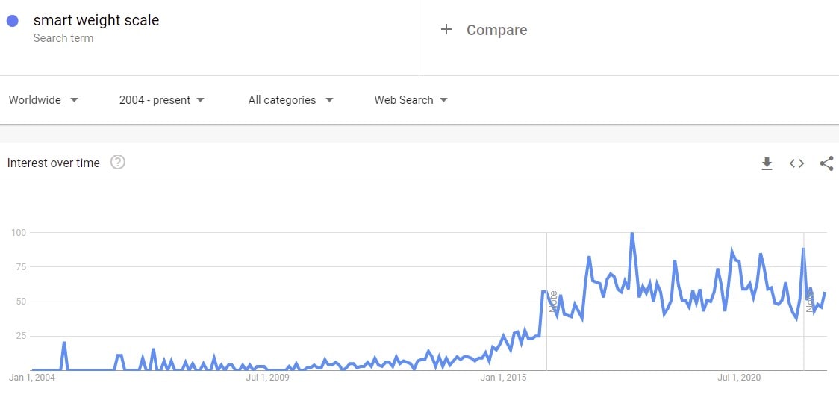Click the plus icon beside Compare
Viewport: 839px width, 412px height.
[446, 30]
